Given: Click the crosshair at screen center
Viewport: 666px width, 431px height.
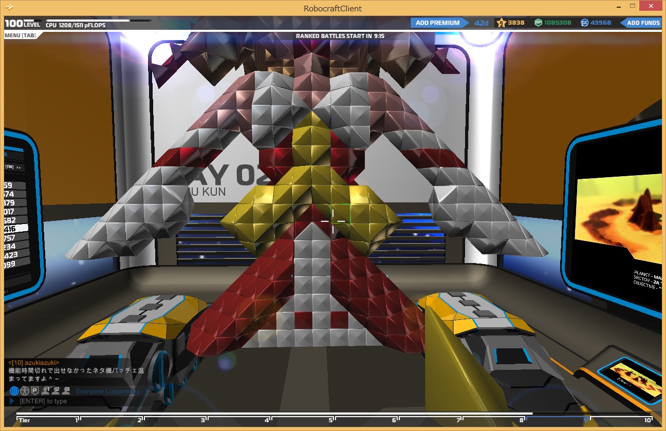Looking at the screenshot, I should [332, 221].
